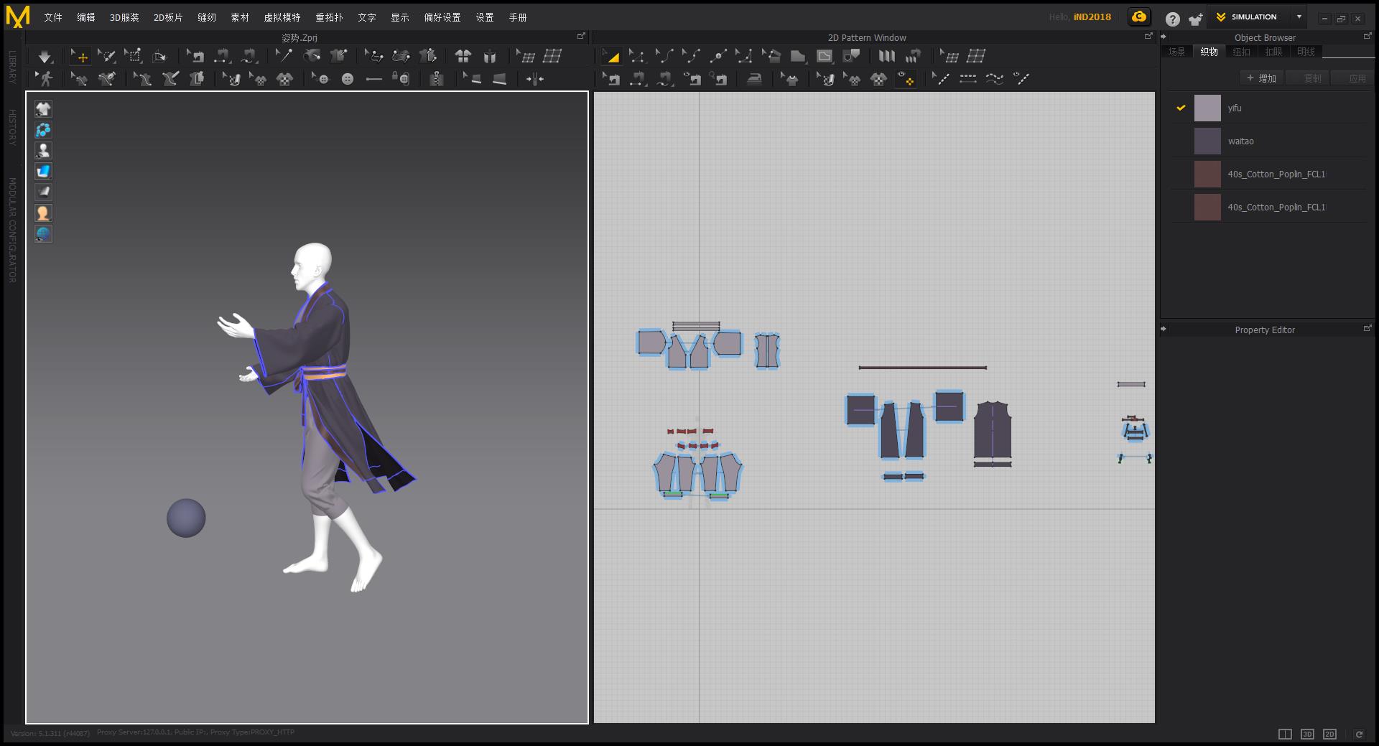
Task: Collapse the Object Browser panel arrow
Action: pyautogui.click(x=1164, y=37)
